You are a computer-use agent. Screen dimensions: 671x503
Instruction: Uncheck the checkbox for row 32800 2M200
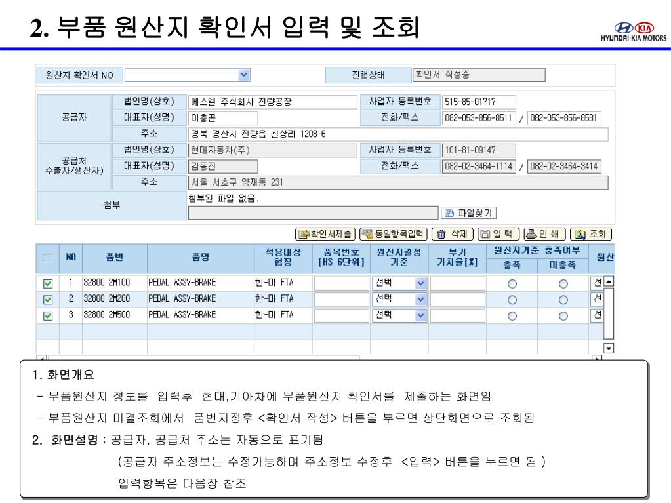(x=48, y=300)
